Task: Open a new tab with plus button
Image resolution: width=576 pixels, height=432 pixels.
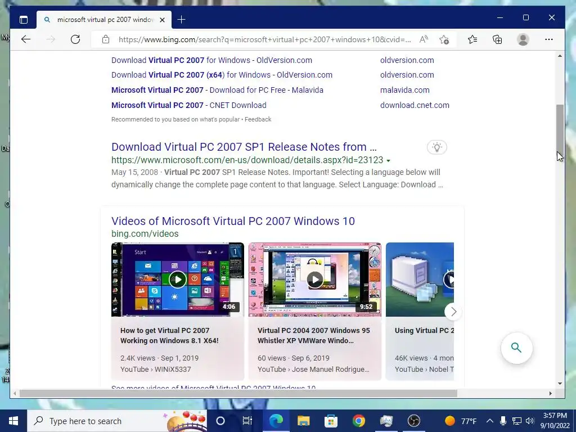Action: point(181,20)
